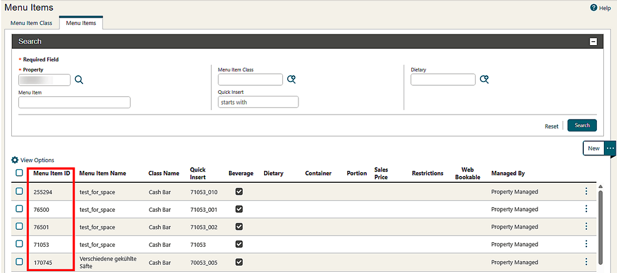Open the View Options link
Image resolution: width=617 pixels, height=273 pixels.
tap(37, 160)
